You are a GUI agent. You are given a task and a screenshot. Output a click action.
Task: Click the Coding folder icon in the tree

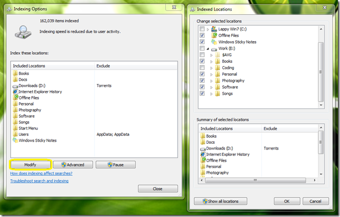point(218,68)
